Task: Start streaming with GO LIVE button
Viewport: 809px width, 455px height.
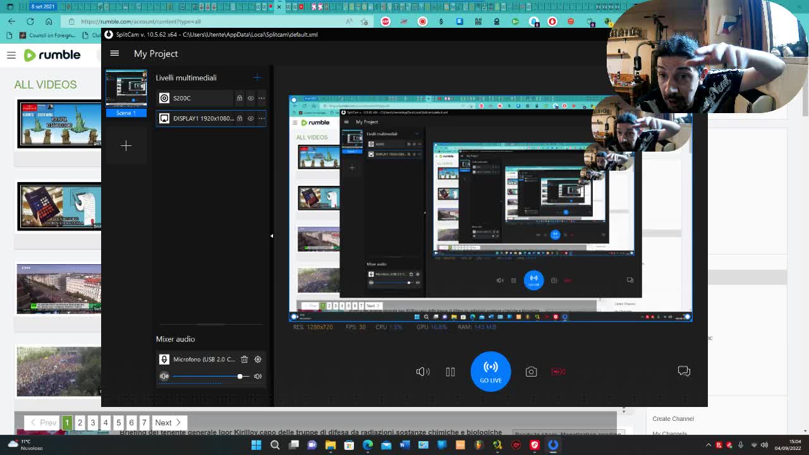Action: pos(490,372)
